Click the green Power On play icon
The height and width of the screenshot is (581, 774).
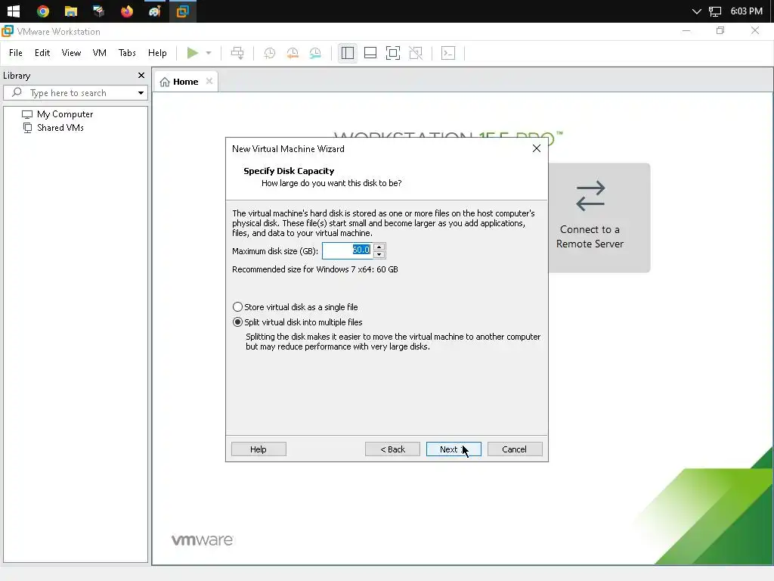193,53
